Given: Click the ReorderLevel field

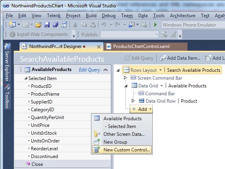Looking at the screenshot, I should point(44,149).
